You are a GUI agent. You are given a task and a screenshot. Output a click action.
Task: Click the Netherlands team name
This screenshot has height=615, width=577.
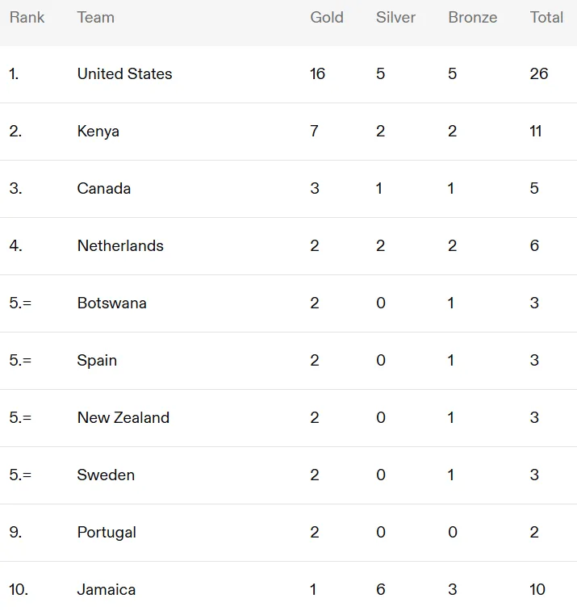pyautogui.click(x=120, y=245)
